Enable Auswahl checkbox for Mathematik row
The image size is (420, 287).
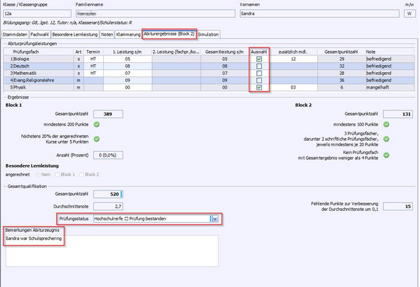point(259,73)
